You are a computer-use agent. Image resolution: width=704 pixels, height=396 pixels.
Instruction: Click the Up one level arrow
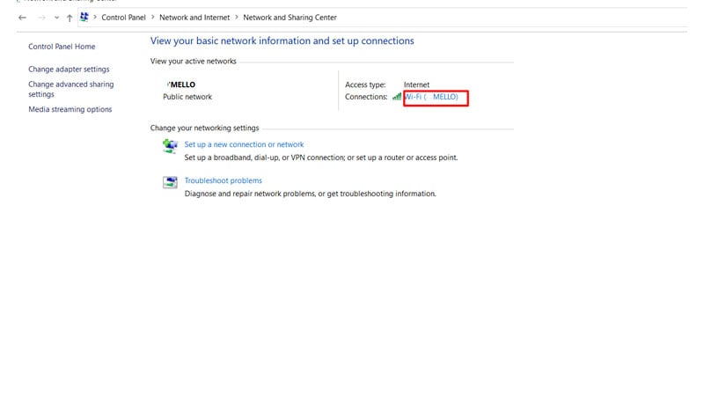(x=70, y=18)
